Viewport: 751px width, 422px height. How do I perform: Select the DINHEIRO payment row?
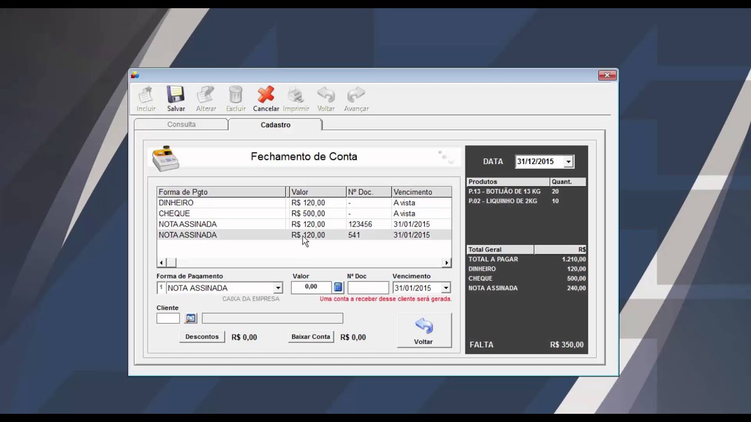(304, 203)
